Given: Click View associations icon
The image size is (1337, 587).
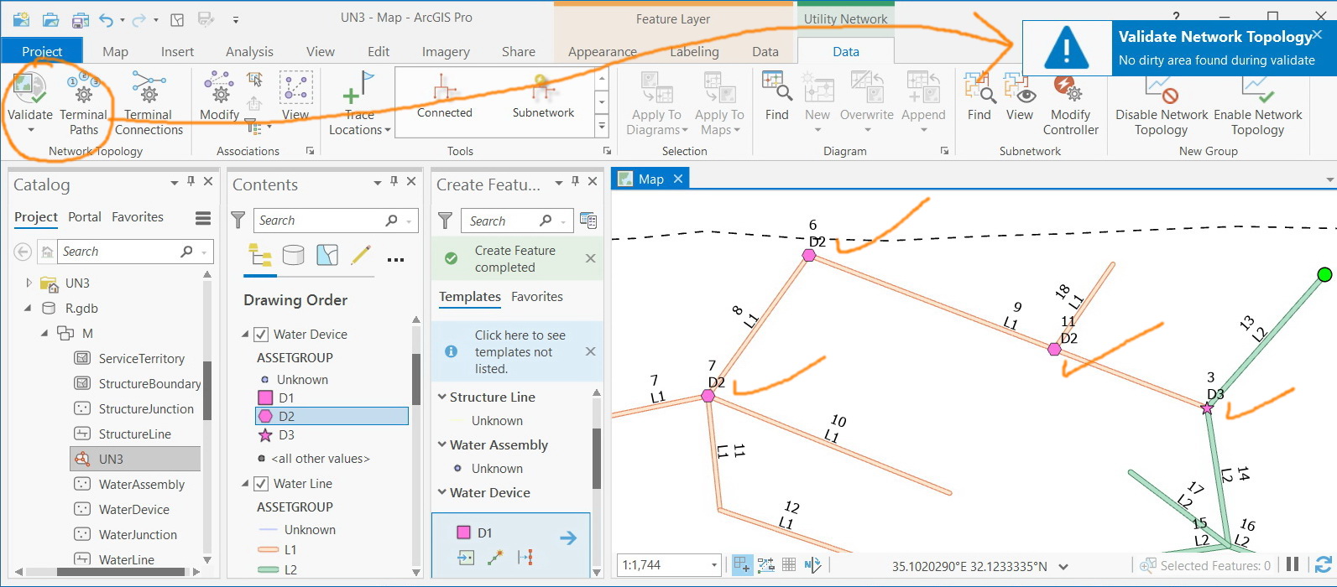Looking at the screenshot, I should pos(295,88).
